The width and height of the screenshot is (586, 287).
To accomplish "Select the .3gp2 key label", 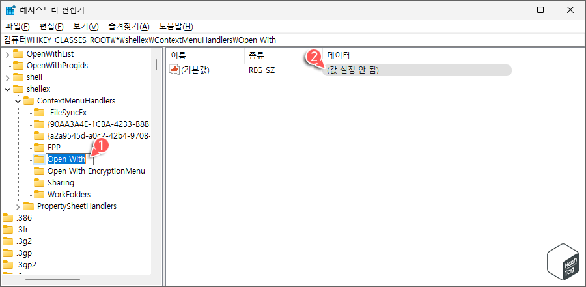I will (26, 265).
